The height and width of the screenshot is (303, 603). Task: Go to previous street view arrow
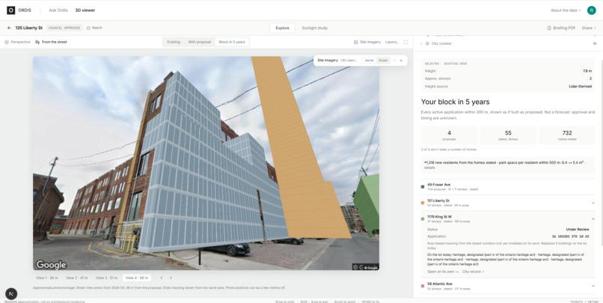[162, 278]
